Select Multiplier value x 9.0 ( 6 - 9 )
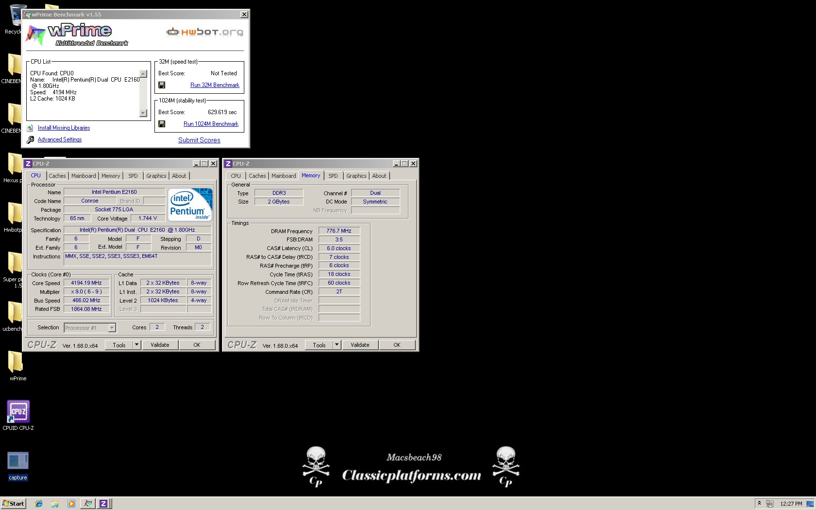Image resolution: width=816 pixels, height=510 pixels. pos(86,291)
